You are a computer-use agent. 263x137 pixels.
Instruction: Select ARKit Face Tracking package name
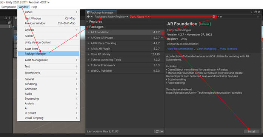[x=103, y=43]
